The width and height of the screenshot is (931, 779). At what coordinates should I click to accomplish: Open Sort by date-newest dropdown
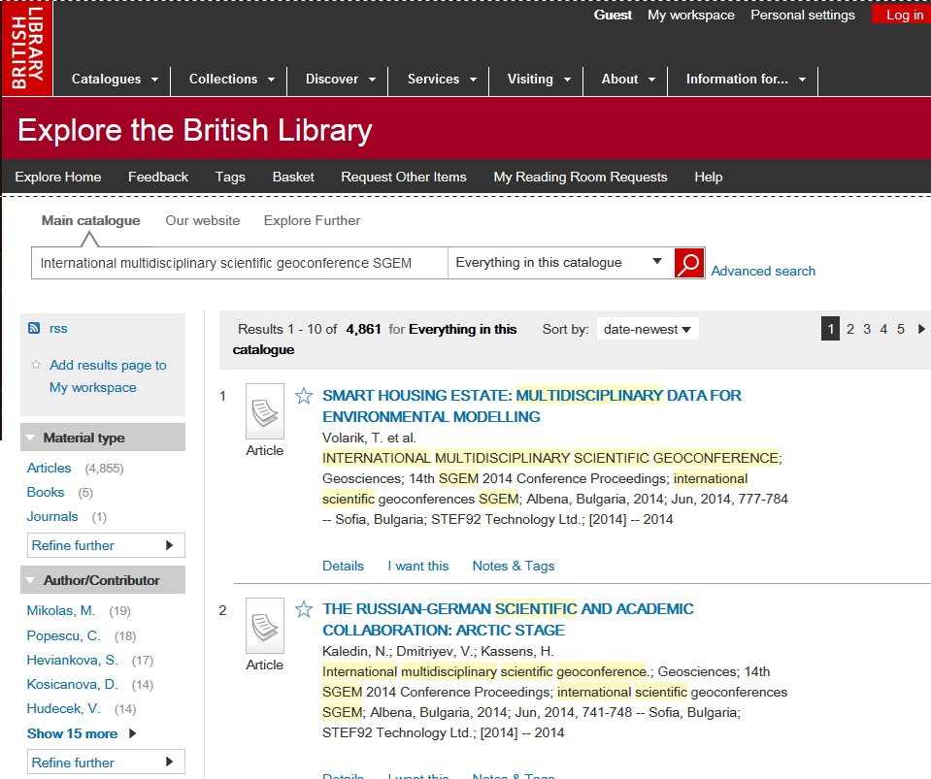click(x=648, y=329)
